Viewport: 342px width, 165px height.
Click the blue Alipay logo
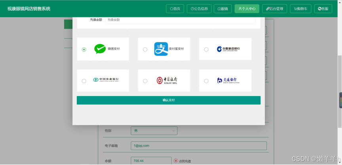pos(161,49)
